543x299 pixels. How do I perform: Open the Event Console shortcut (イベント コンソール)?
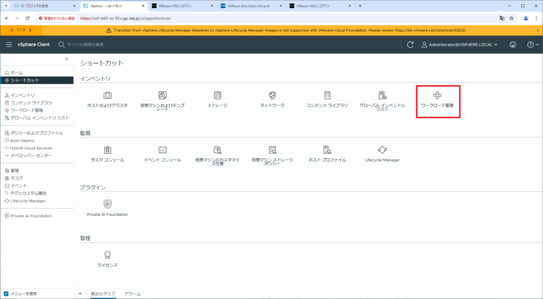pos(162,154)
